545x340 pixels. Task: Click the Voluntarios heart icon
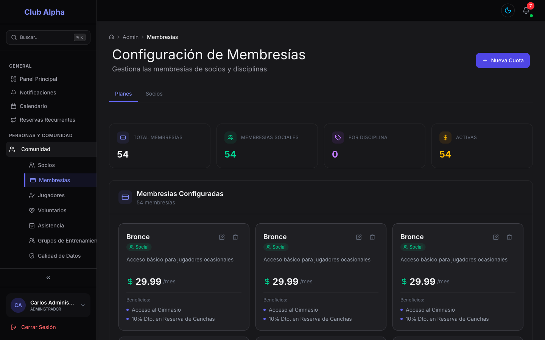(x=32, y=210)
